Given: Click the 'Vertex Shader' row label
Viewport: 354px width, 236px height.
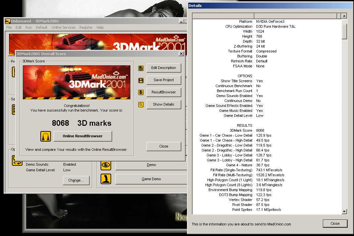Looking at the screenshot, I should pos(241,200).
